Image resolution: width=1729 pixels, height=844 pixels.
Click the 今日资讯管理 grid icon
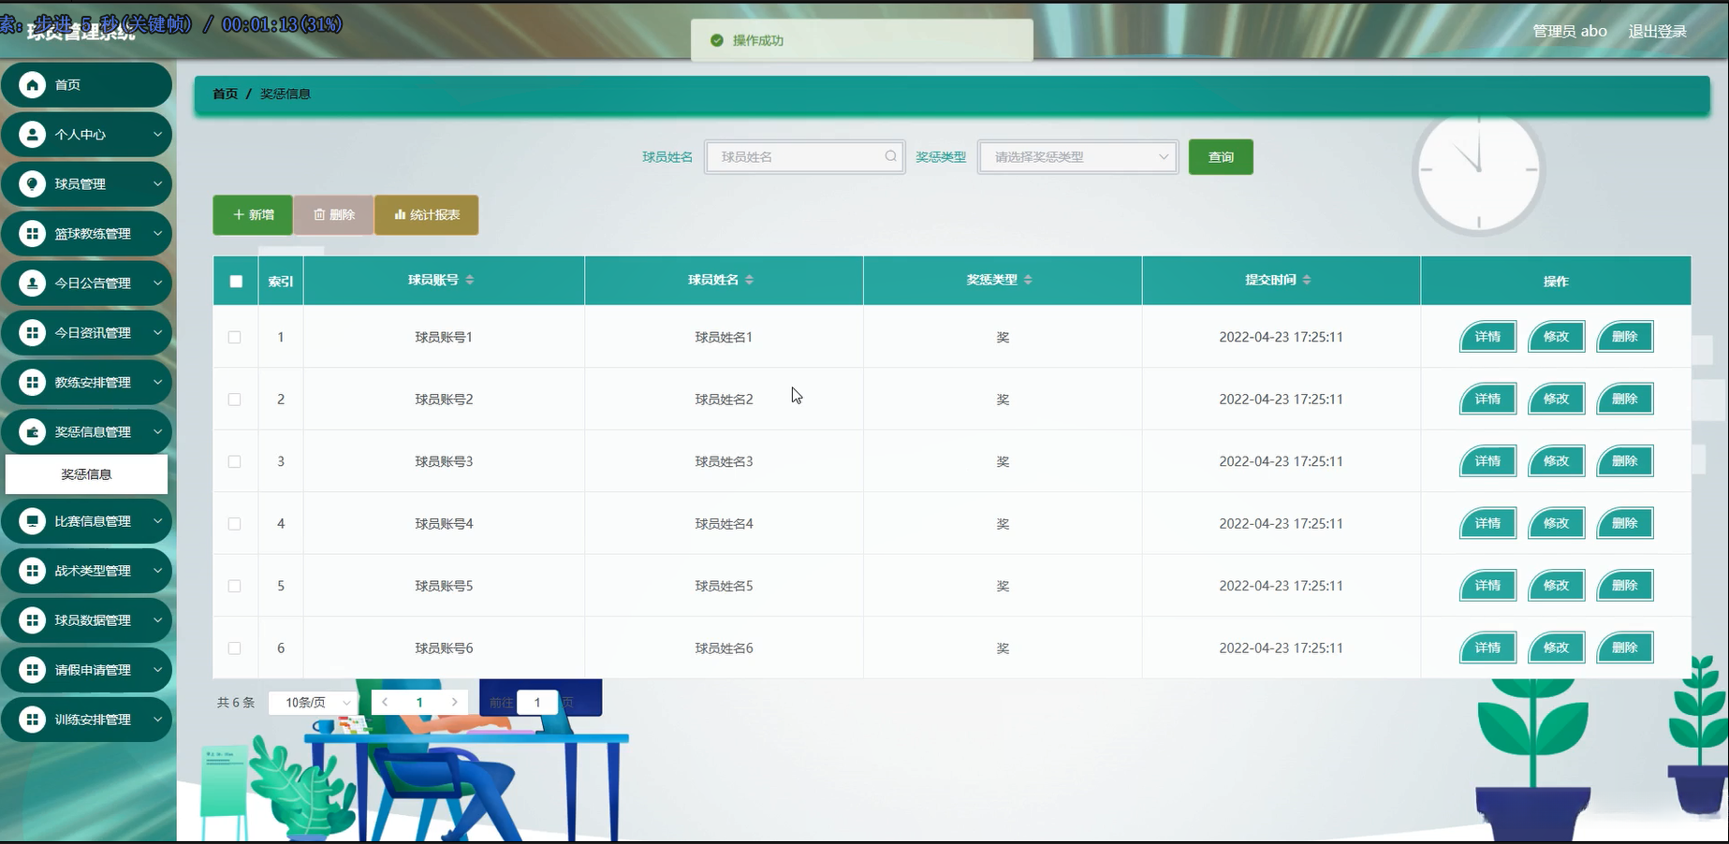pos(33,333)
